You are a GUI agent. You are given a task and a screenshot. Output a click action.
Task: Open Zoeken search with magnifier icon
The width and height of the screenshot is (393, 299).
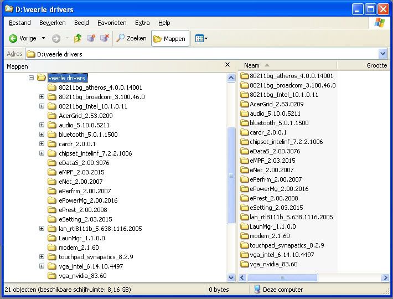pyautogui.click(x=131, y=39)
